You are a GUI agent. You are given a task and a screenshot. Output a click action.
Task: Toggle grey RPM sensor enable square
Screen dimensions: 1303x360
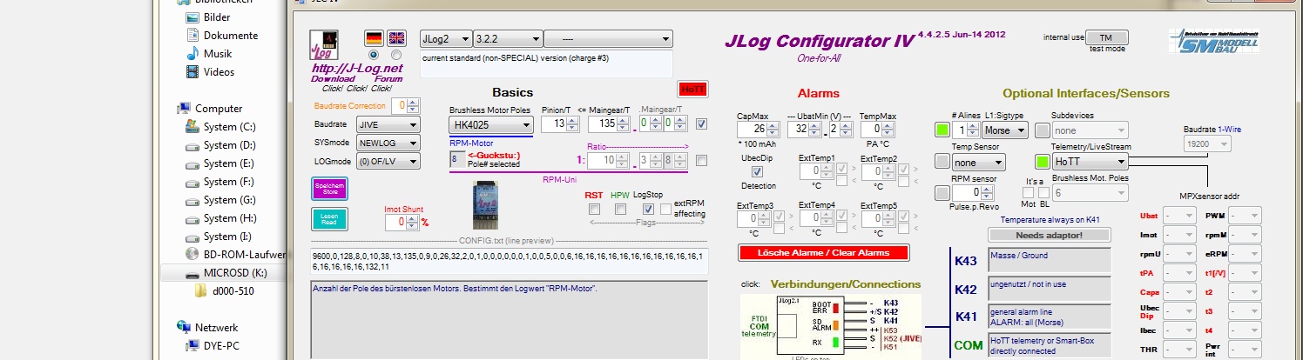click(942, 192)
